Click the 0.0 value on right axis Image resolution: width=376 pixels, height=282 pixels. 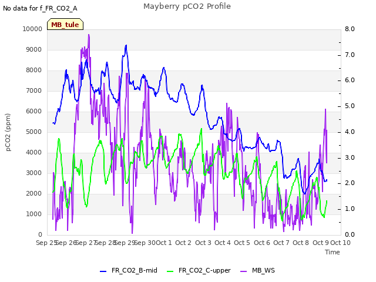pyautogui.click(x=350, y=234)
